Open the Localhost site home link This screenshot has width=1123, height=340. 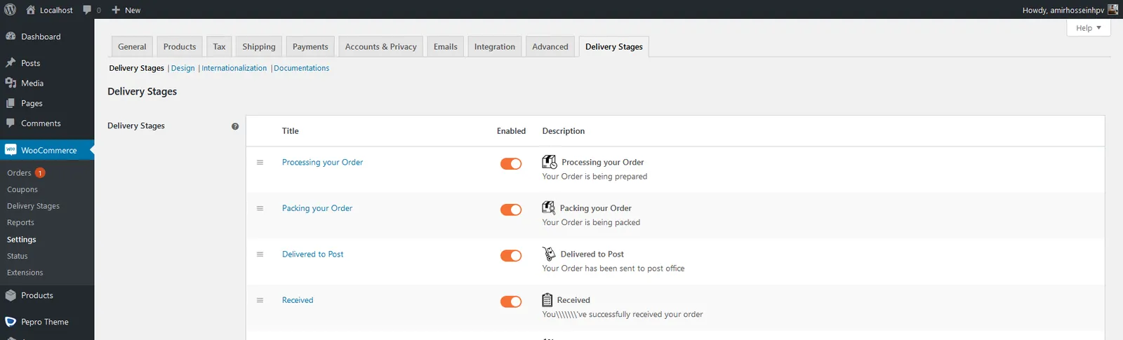(x=49, y=10)
